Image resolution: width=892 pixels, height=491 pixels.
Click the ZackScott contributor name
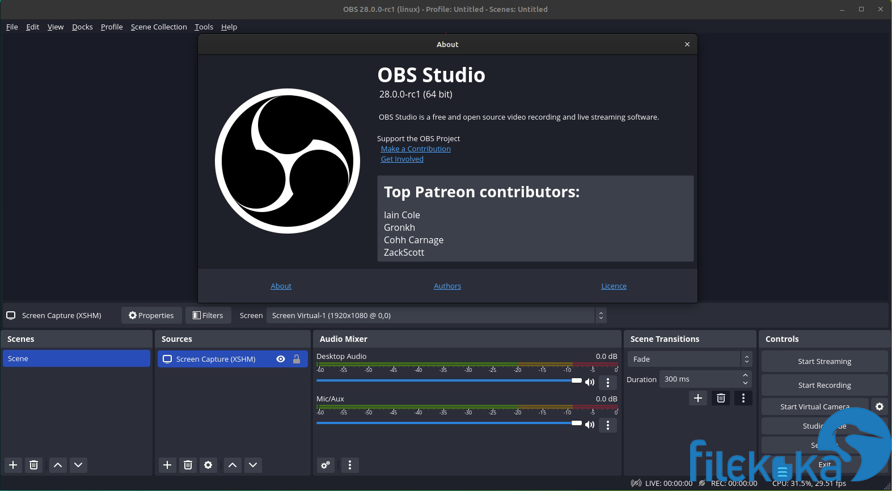point(404,252)
